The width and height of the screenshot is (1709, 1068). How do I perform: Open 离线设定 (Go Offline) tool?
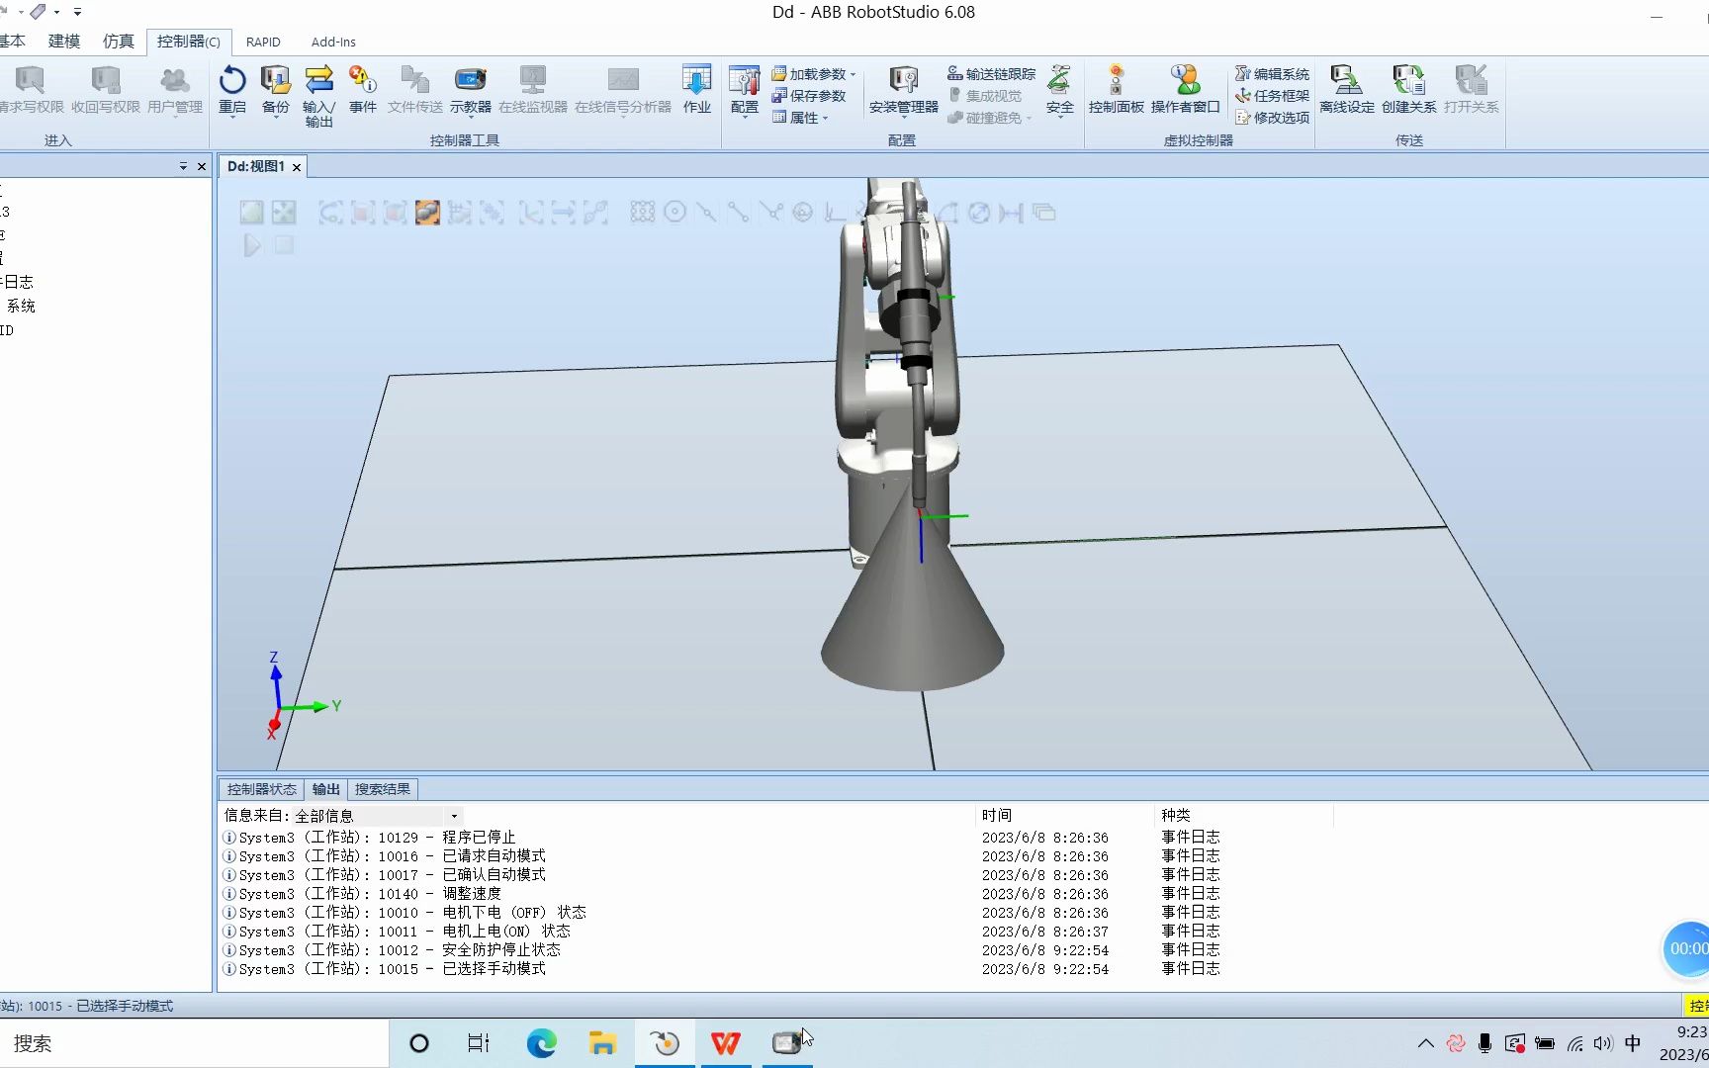coord(1346,90)
